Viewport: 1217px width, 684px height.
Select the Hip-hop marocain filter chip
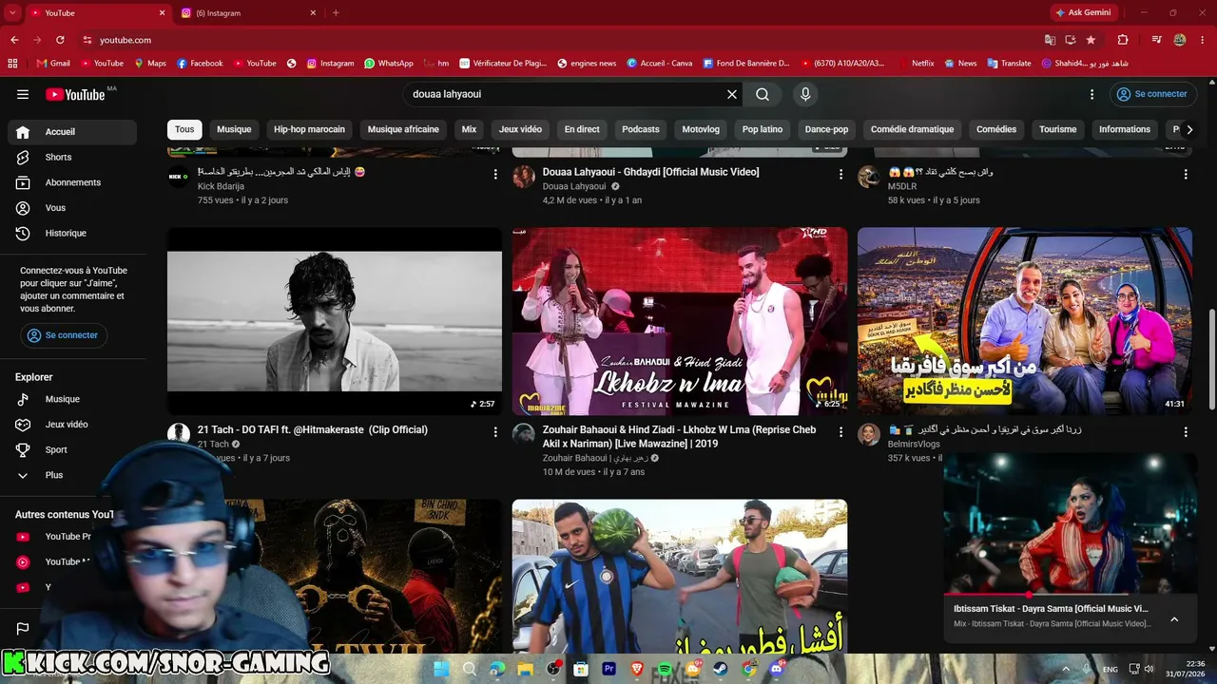tap(309, 129)
